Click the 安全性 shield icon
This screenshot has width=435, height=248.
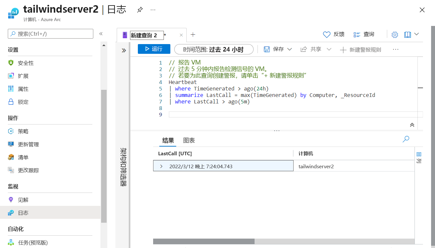point(11,63)
